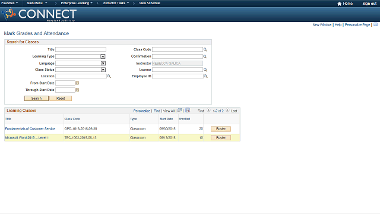This screenshot has height=214, width=380.
Task: Click View All link in Learning Classes
Action: tap(169, 111)
